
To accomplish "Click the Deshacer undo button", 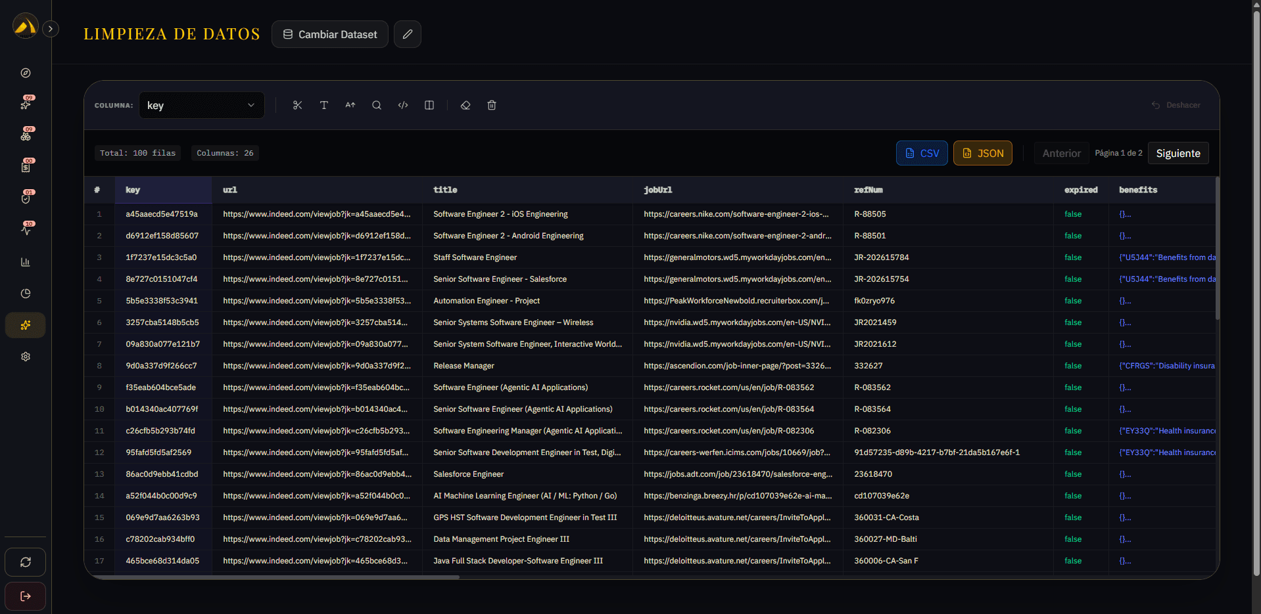I will point(1176,105).
